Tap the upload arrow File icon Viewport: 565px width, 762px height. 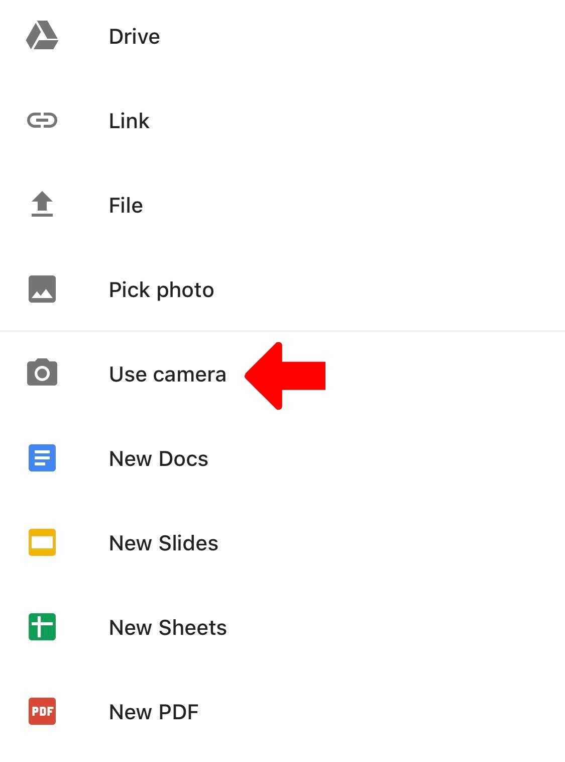pyautogui.click(x=42, y=204)
